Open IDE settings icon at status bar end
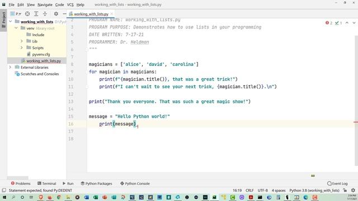 353,190
